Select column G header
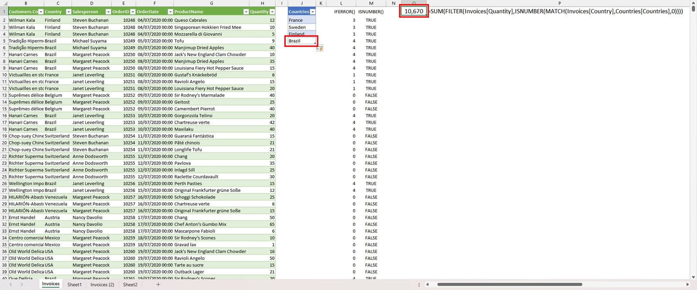697x290 pixels. pyautogui.click(x=211, y=3)
